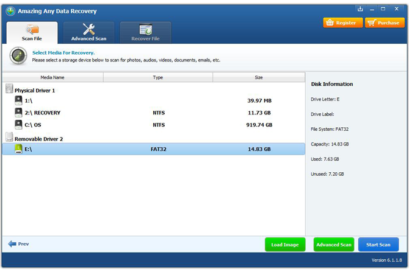Maximize the application window

click(x=383, y=9)
